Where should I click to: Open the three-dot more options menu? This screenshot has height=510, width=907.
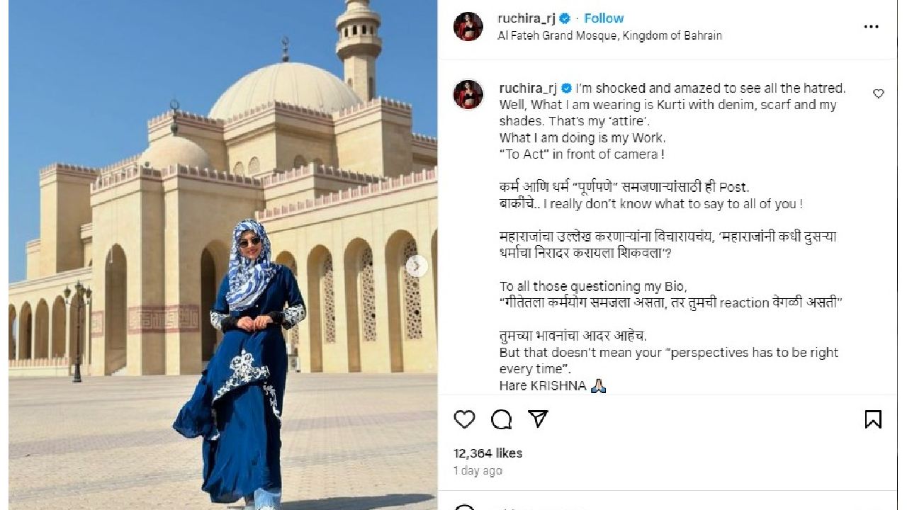tap(871, 27)
